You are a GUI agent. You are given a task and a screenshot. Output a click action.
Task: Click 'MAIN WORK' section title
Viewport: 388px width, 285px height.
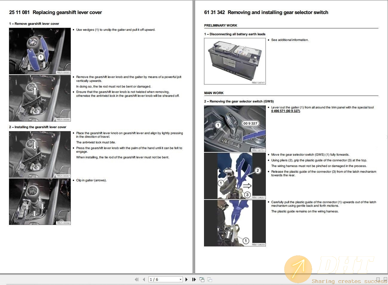tap(214, 93)
